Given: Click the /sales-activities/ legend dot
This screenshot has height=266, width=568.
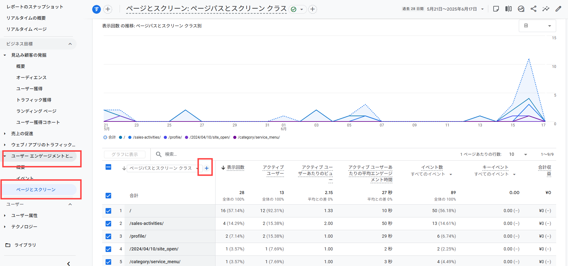Looking at the screenshot, I should 130,137.
